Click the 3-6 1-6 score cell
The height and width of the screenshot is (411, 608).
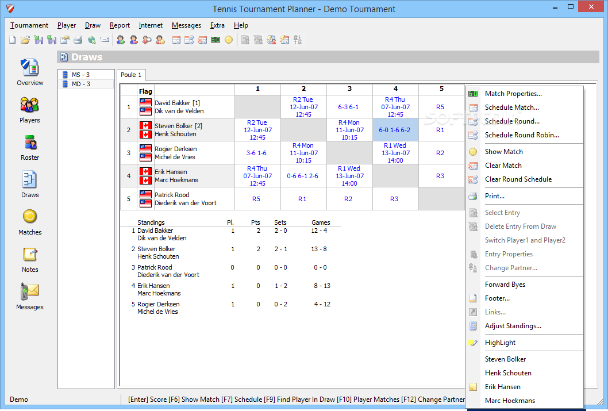point(257,153)
